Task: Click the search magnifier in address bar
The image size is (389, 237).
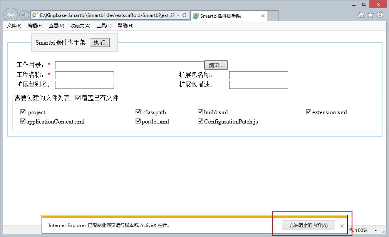Action: (x=172, y=15)
